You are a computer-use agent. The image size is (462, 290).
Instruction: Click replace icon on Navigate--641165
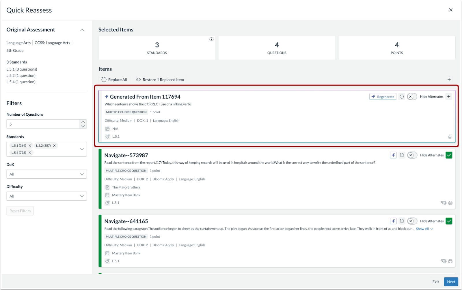coord(402,221)
